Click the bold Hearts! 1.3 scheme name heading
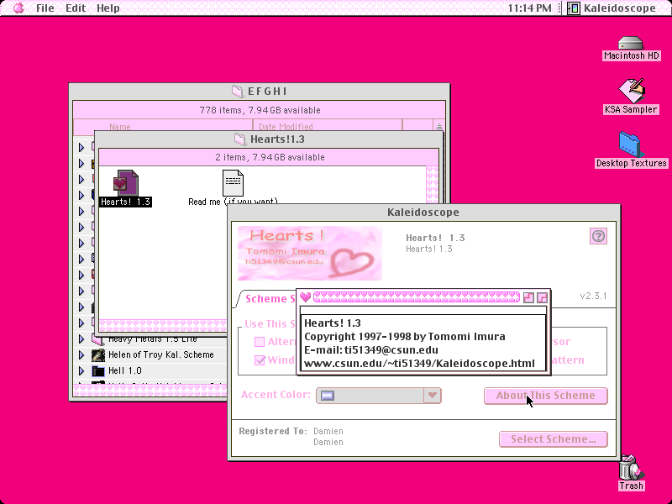 click(435, 238)
